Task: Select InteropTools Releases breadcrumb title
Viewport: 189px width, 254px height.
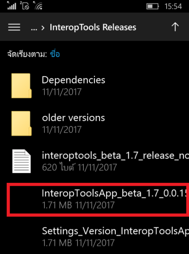Action: 93,27
